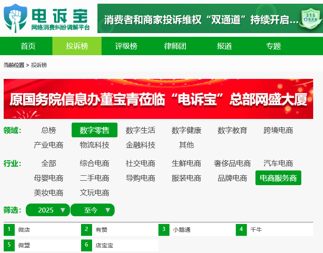Viewport: 323px width, 253px height.
Task: Choose the 社交电商 industry
Action: point(140,163)
